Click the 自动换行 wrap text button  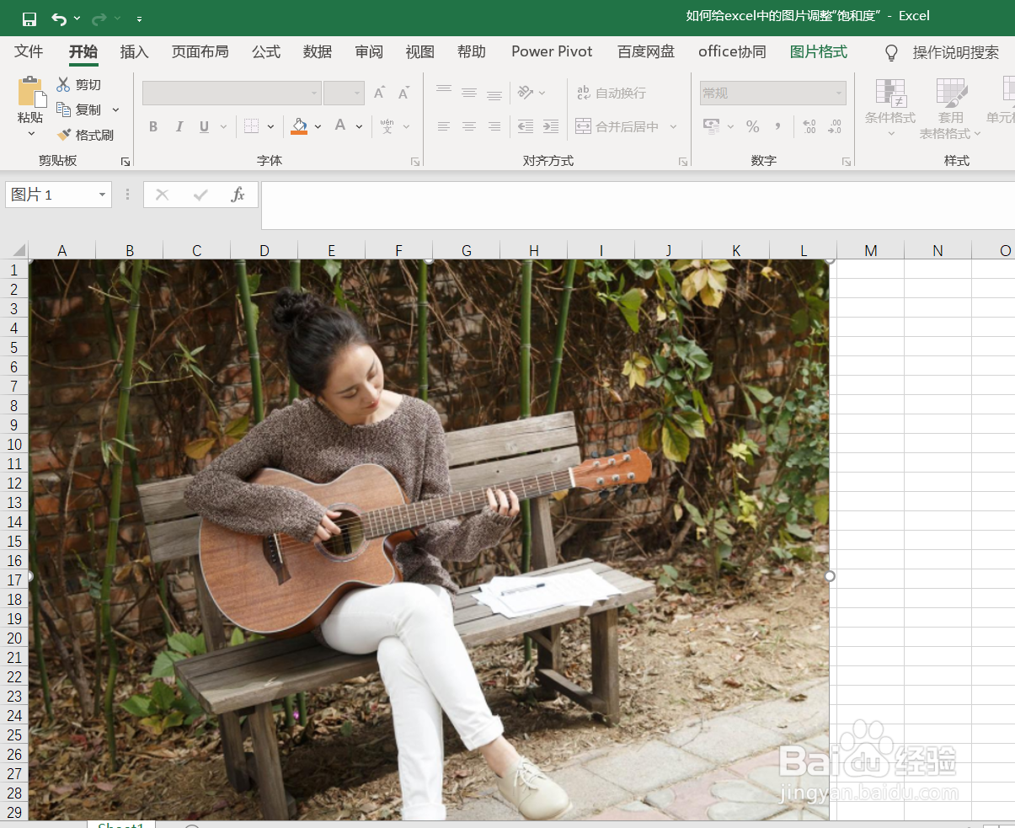point(612,93)
